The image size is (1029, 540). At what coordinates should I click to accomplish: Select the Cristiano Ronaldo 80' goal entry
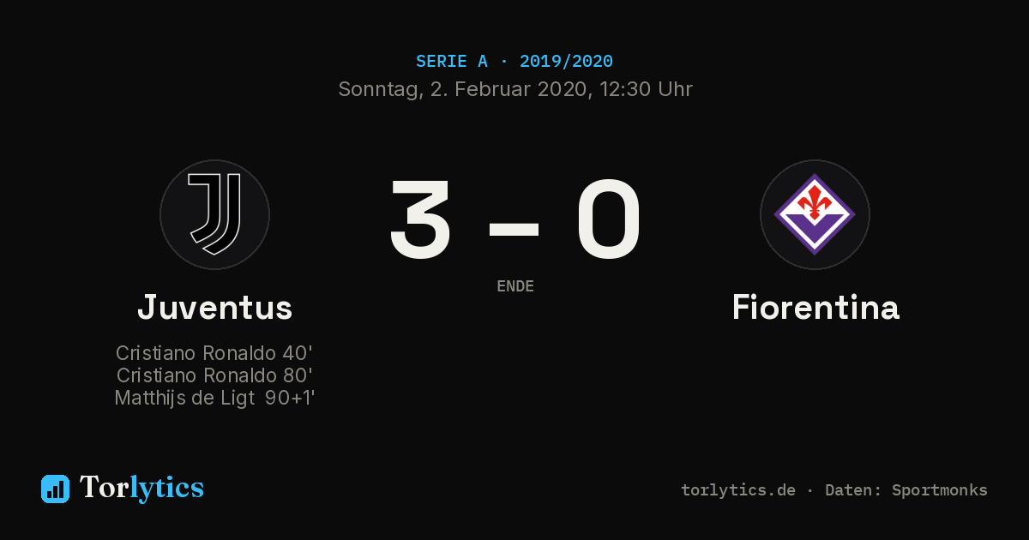[x=214, y=375]
